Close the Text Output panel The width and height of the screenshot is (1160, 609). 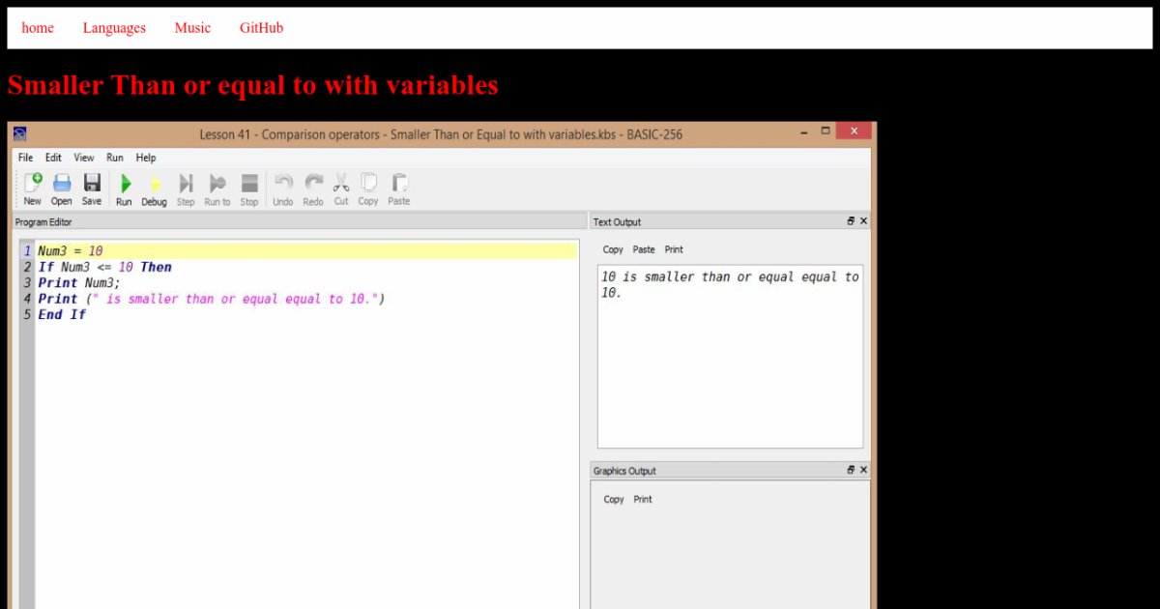863,221
